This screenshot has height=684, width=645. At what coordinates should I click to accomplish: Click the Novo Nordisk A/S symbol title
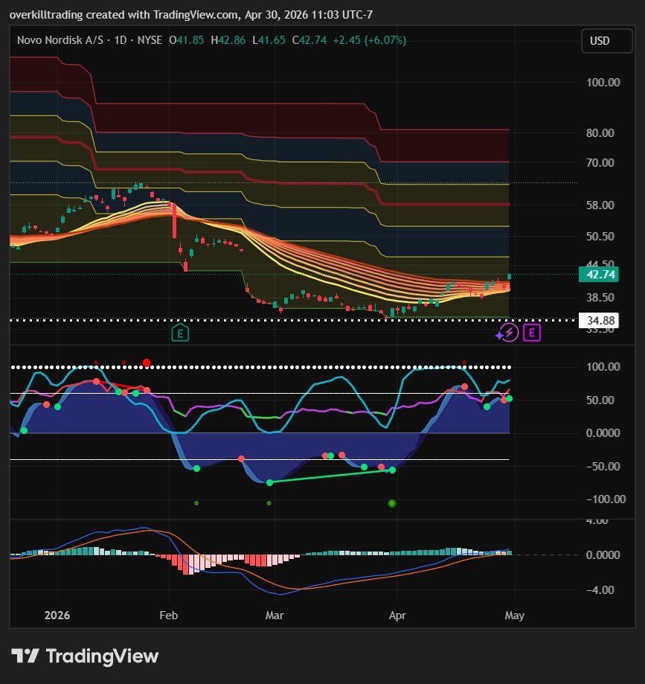pos(60,40)
